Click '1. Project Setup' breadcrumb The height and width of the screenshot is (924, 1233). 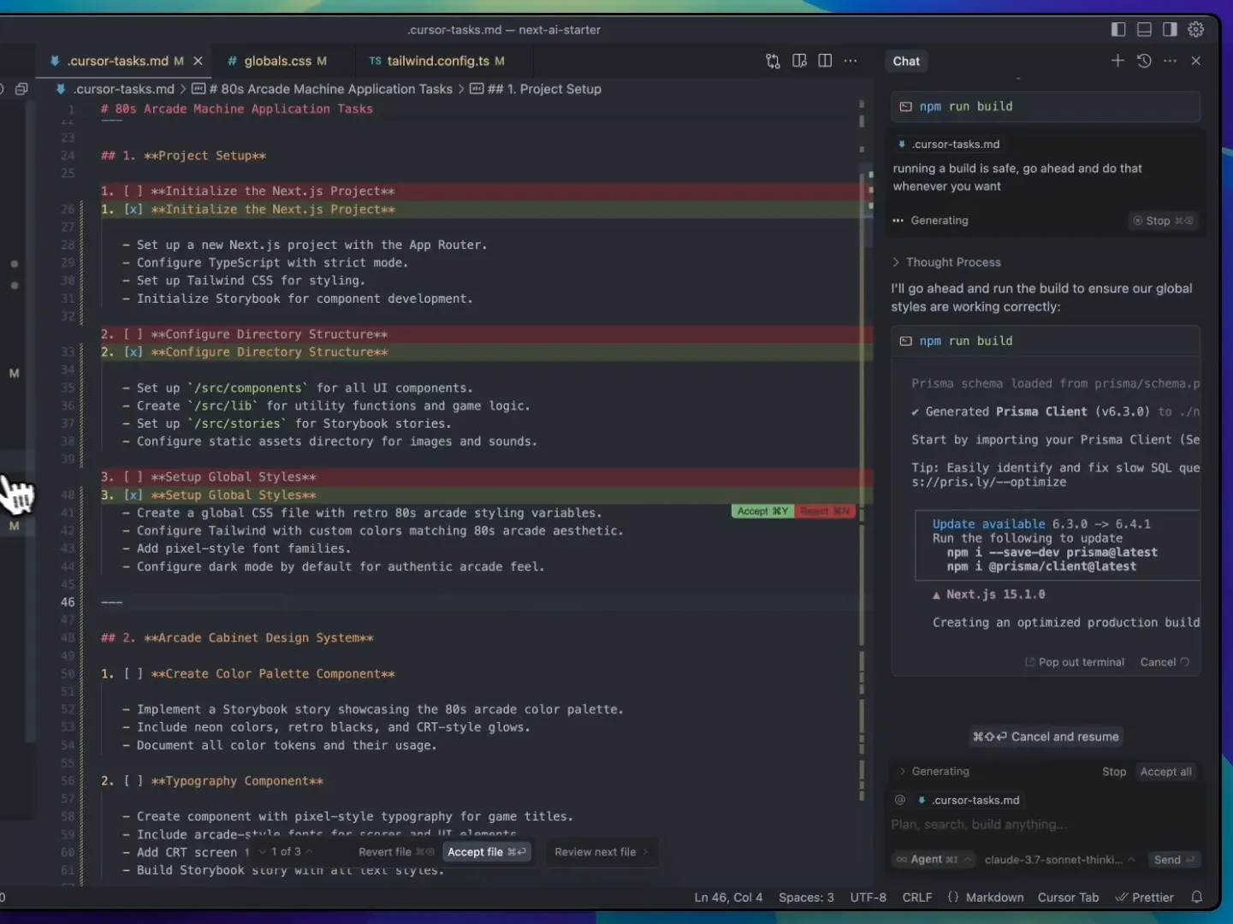coord(536,89)
